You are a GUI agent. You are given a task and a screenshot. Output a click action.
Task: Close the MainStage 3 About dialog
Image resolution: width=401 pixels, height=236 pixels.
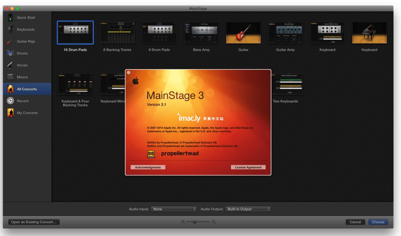(129, 72)
